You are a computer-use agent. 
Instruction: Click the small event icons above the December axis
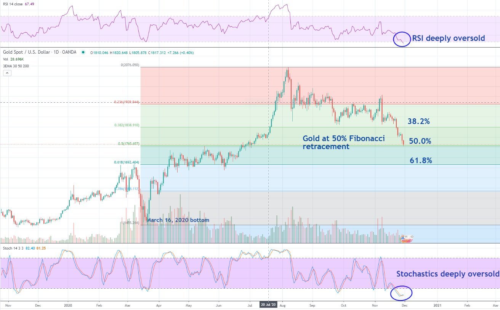407,238
